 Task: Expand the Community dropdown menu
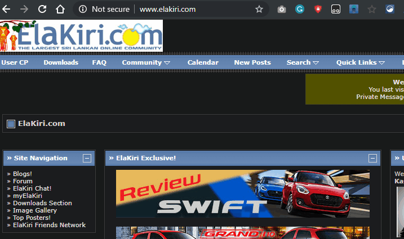[x=146, y=62]
